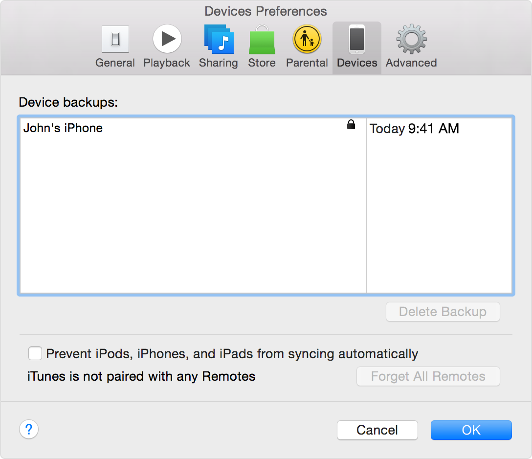The height and width of the screenshot is (459, 532).
Task: Enable prevent automatic syncing checkbox
Action: [35, 353]
